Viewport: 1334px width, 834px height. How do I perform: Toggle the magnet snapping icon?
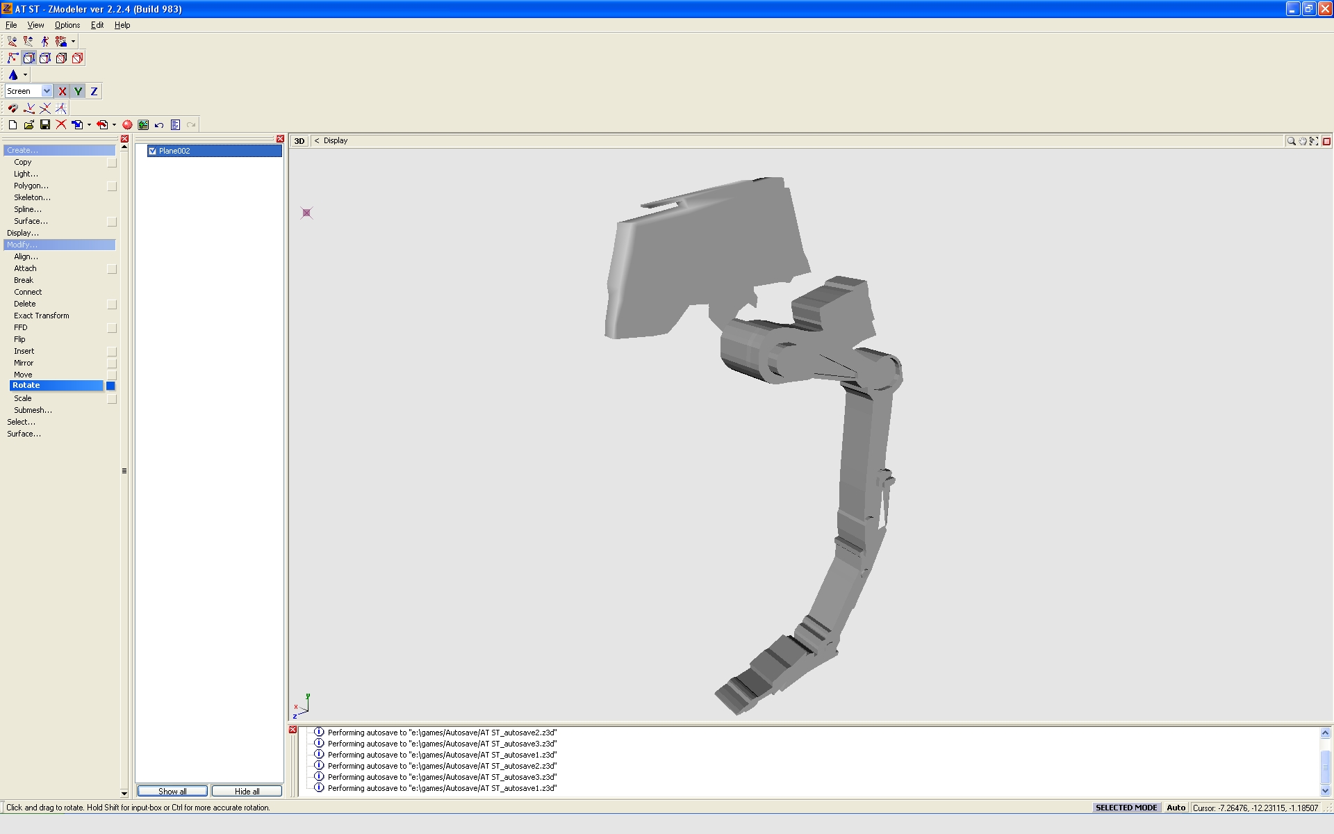pos(13,108)
